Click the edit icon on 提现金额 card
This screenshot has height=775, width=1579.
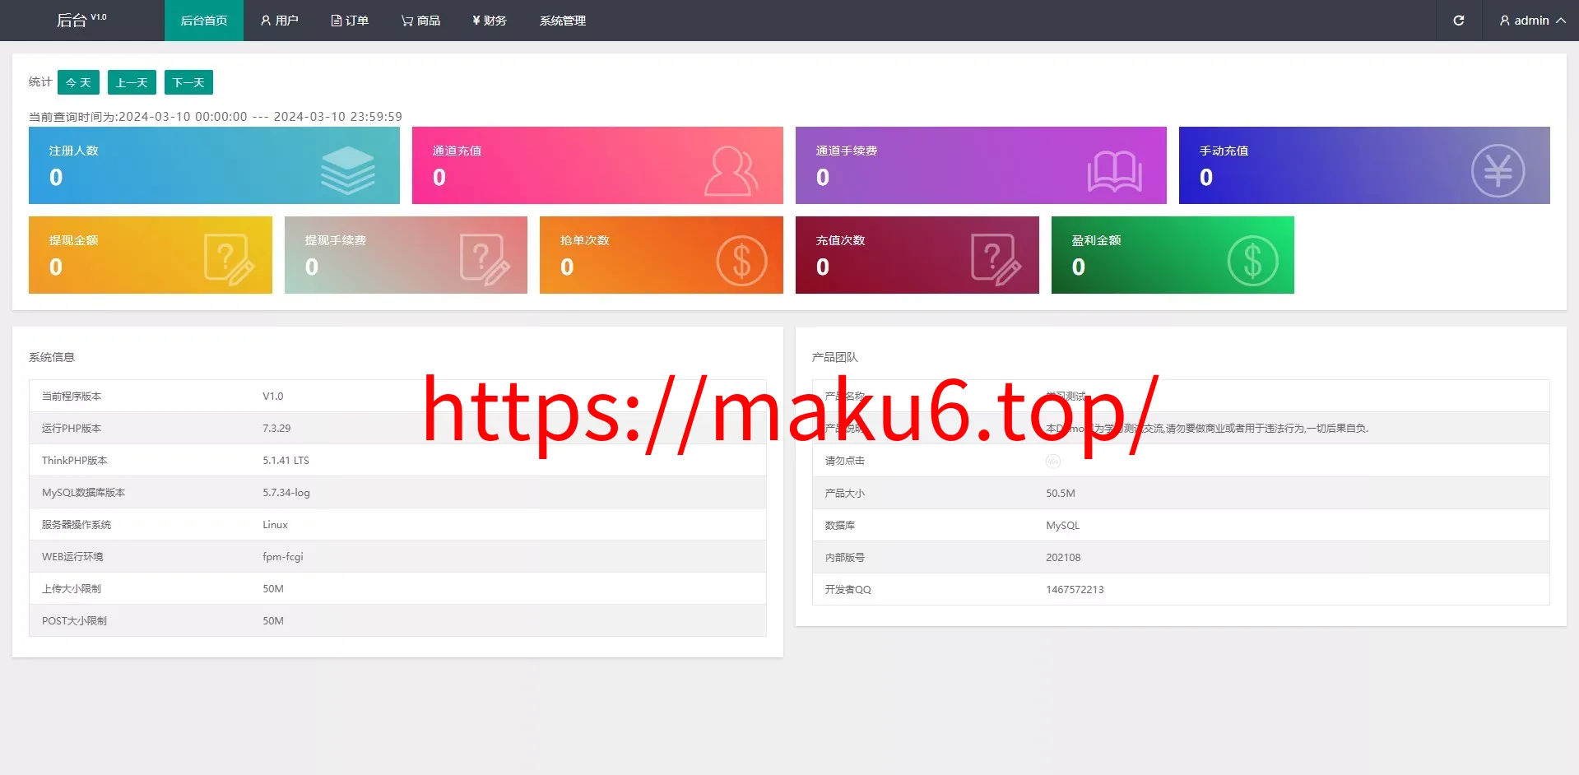[229, 259]
